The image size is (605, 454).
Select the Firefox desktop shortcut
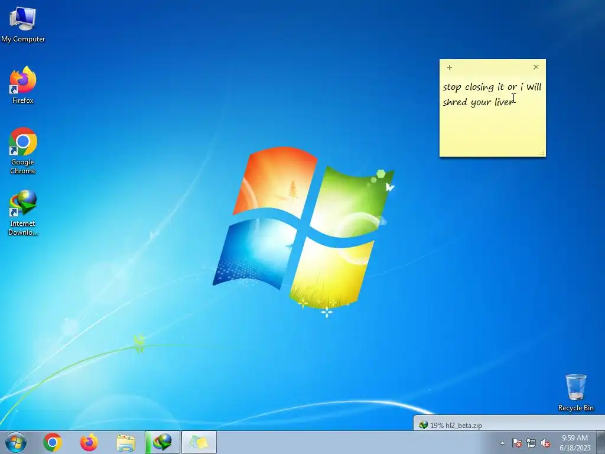tap(23, 85)
